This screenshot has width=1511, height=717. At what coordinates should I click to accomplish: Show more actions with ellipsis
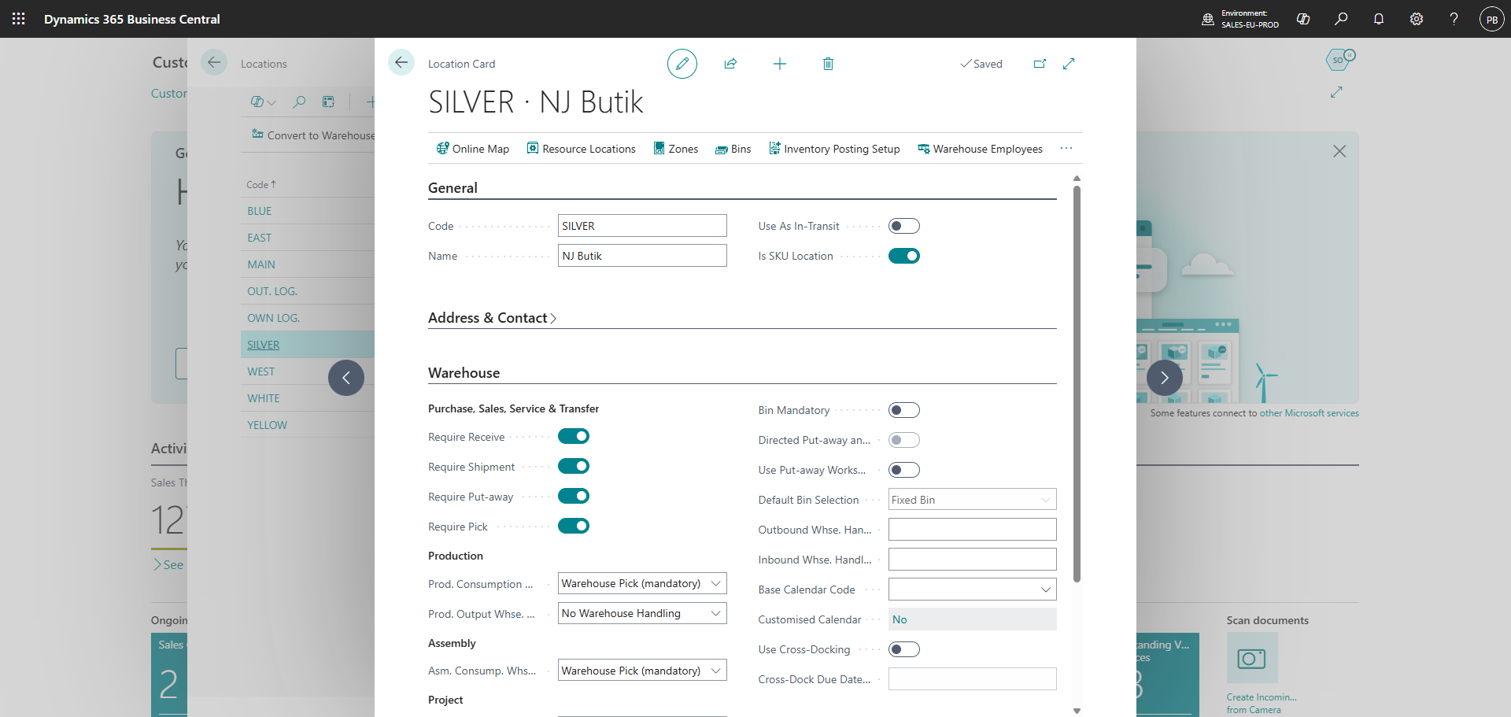click(x=1066, y=148)
